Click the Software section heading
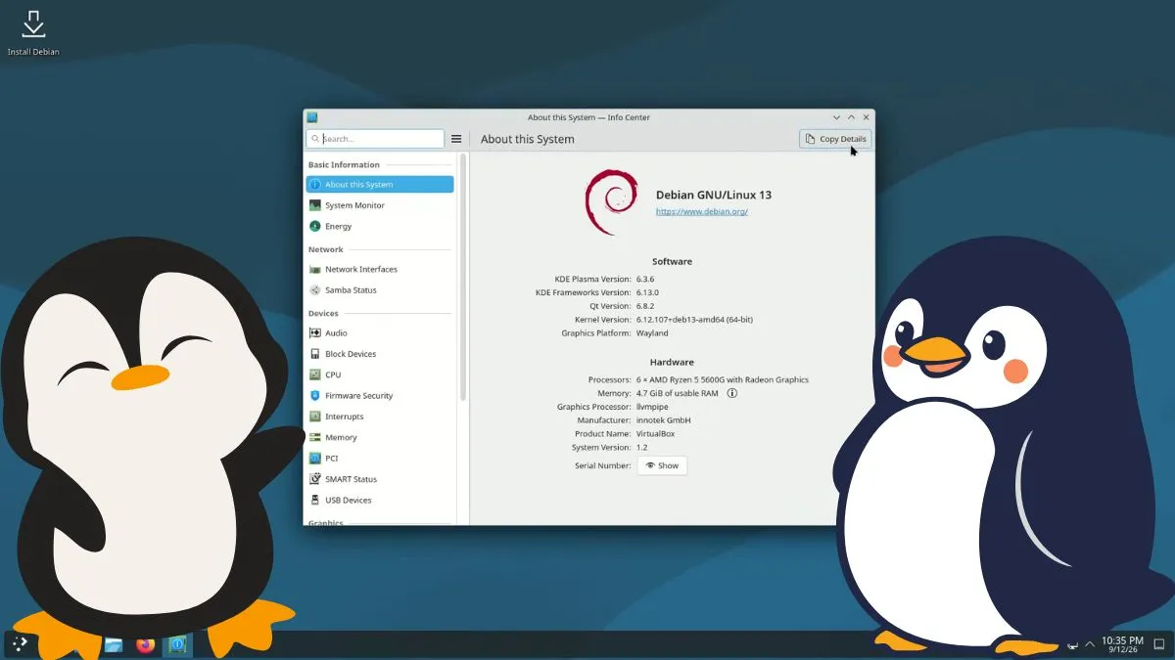 pyautogui.click(x=672, y=261)
